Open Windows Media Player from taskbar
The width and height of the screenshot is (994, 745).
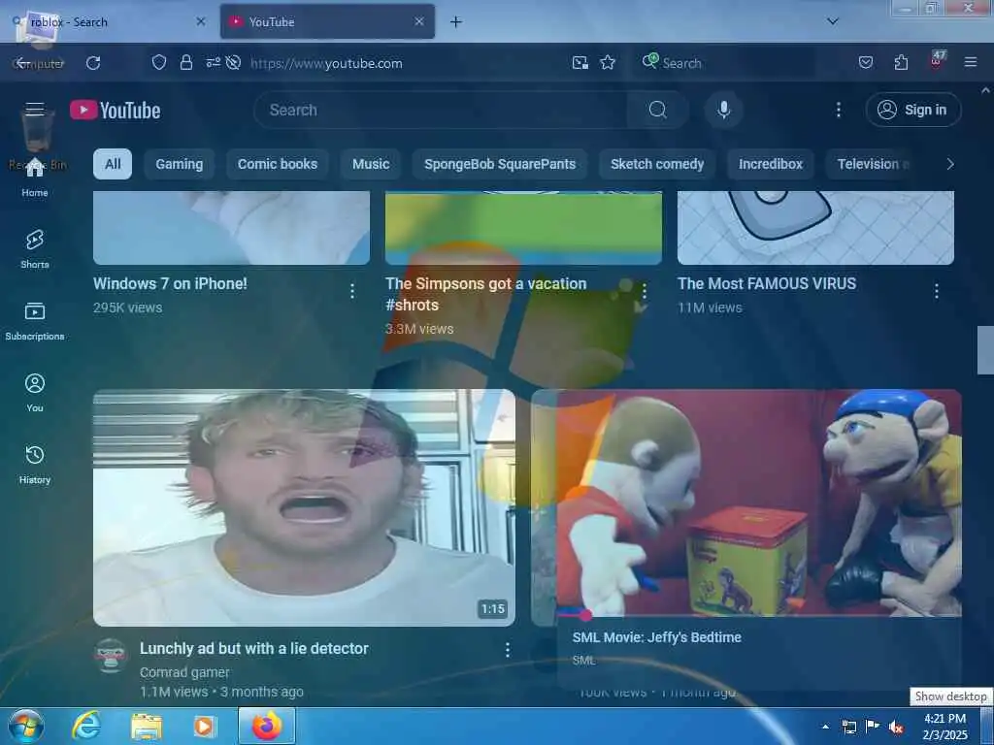[x=204, y=727]
